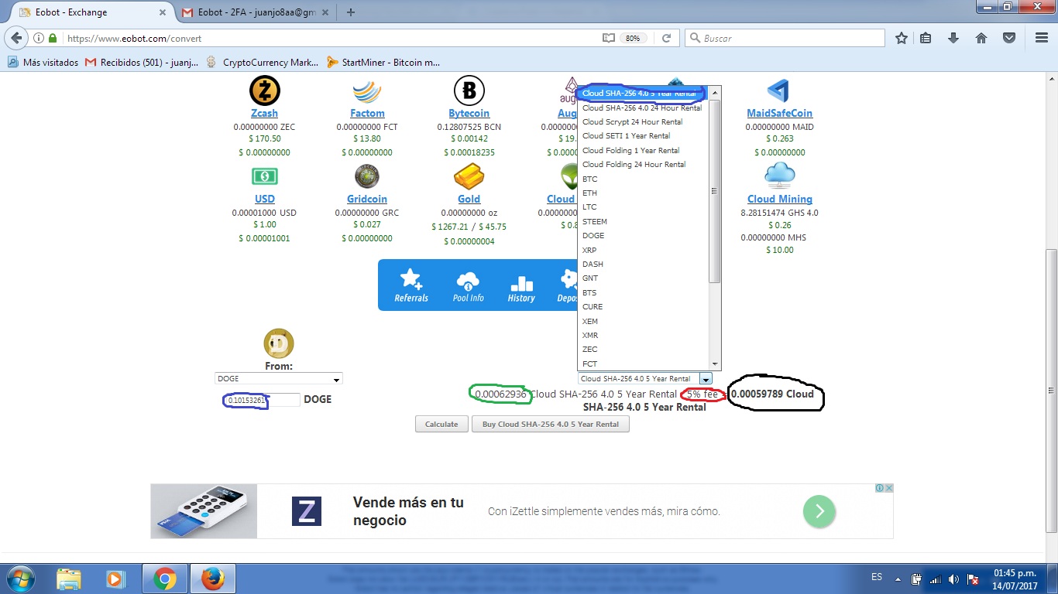Switch to Eobot - 2FA Gmail tab

pyautogui.click(x=256, y=12)
